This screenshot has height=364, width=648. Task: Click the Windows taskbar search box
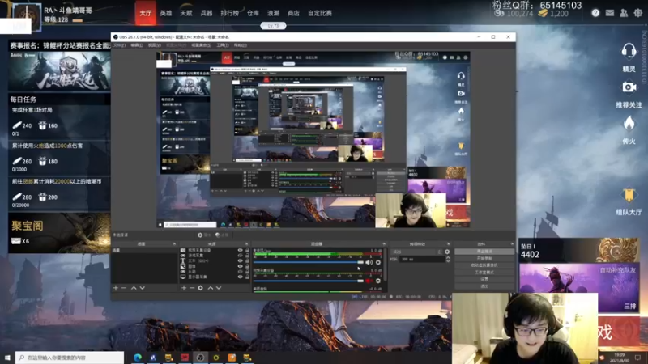[x=70, y=358]
